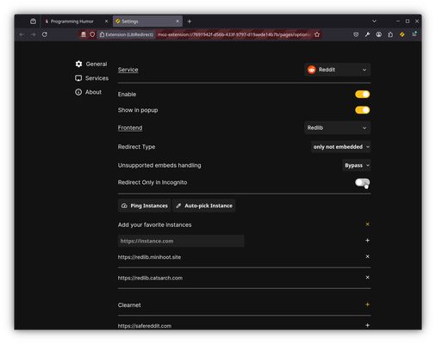Reload the current page

point(45,34)
